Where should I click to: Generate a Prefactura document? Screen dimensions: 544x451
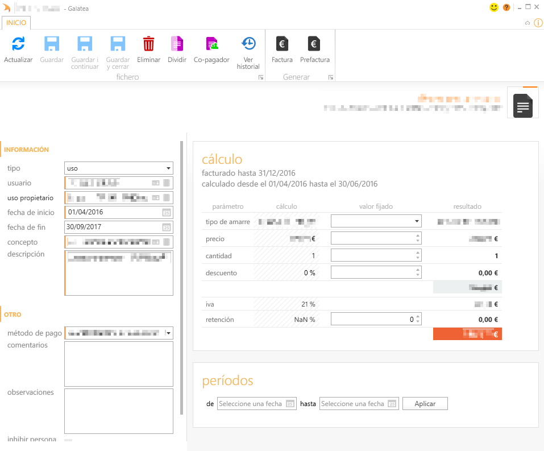pyautogui.click(x=314, y=44)
